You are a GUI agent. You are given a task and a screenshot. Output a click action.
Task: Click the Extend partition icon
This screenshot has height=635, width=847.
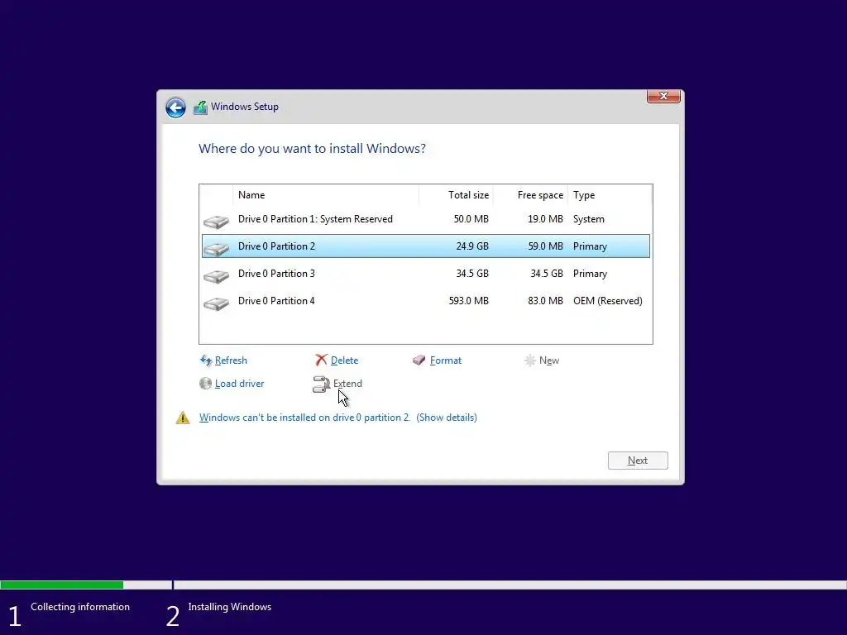322,384
